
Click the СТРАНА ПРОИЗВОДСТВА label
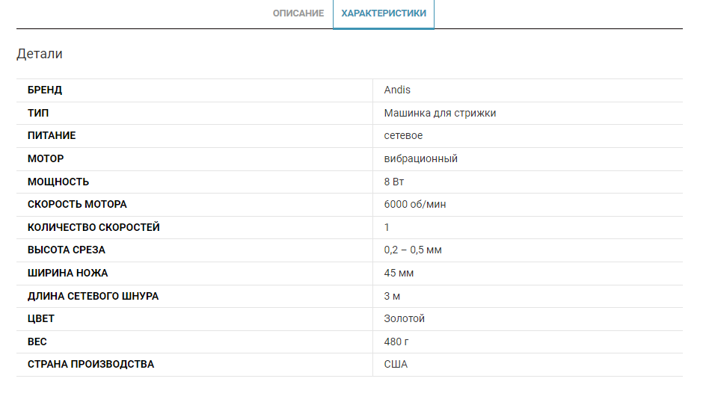coord(90,365)
